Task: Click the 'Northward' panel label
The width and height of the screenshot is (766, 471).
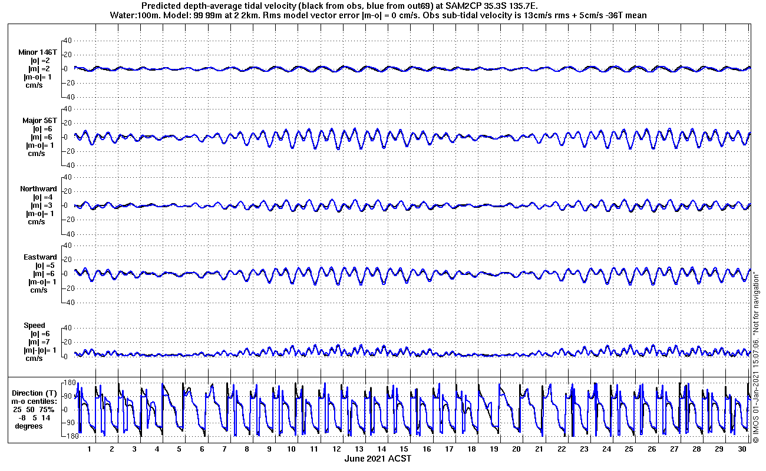Action: [39, 188]
